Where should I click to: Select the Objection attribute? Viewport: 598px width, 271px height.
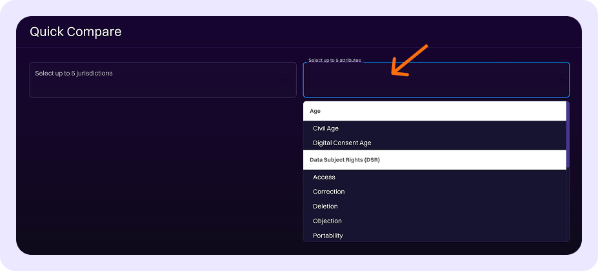tap(326, 221)
